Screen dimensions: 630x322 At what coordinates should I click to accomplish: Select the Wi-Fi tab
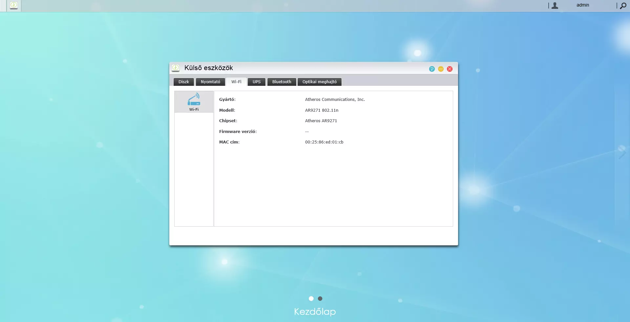click(x=236, y=82)
